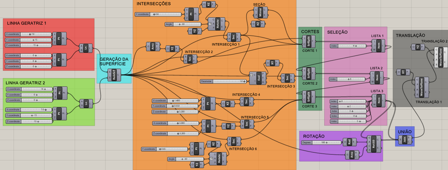Click the Sec component above INTERSECÇÃO 1
Image resolution: width=448 pixels, height=170 pixels.
pos(234,37)
